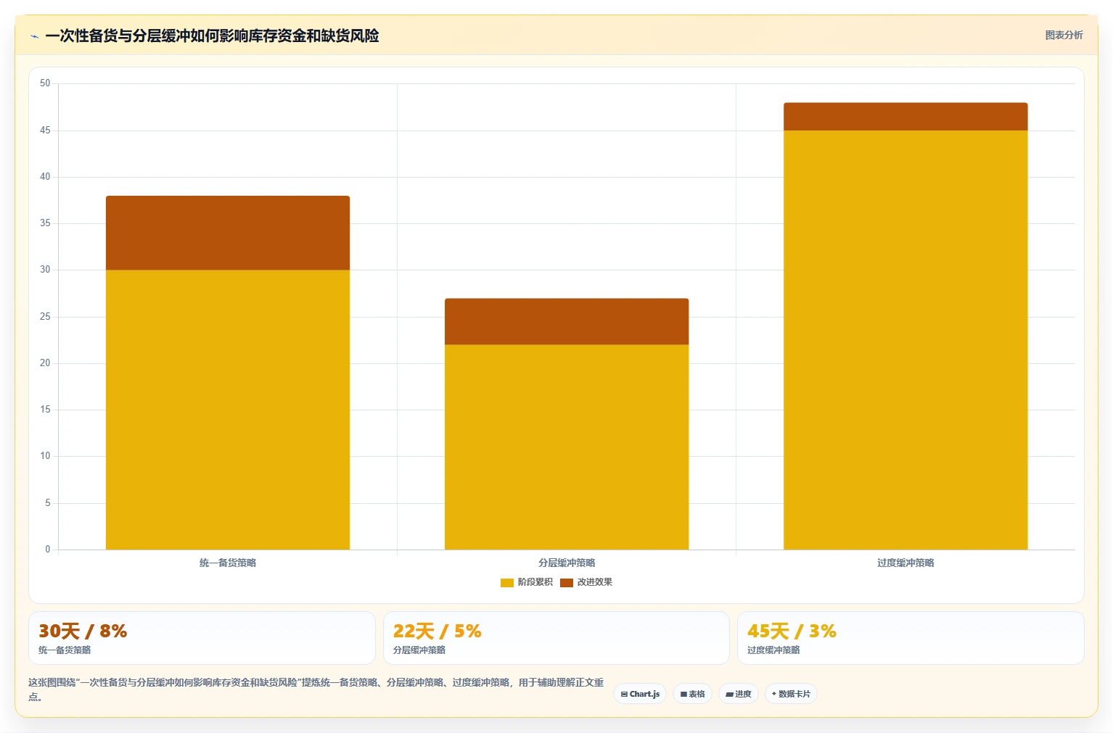
Task: Click the brown bar segment of 统一备货策略
Action: pos(228,233)
